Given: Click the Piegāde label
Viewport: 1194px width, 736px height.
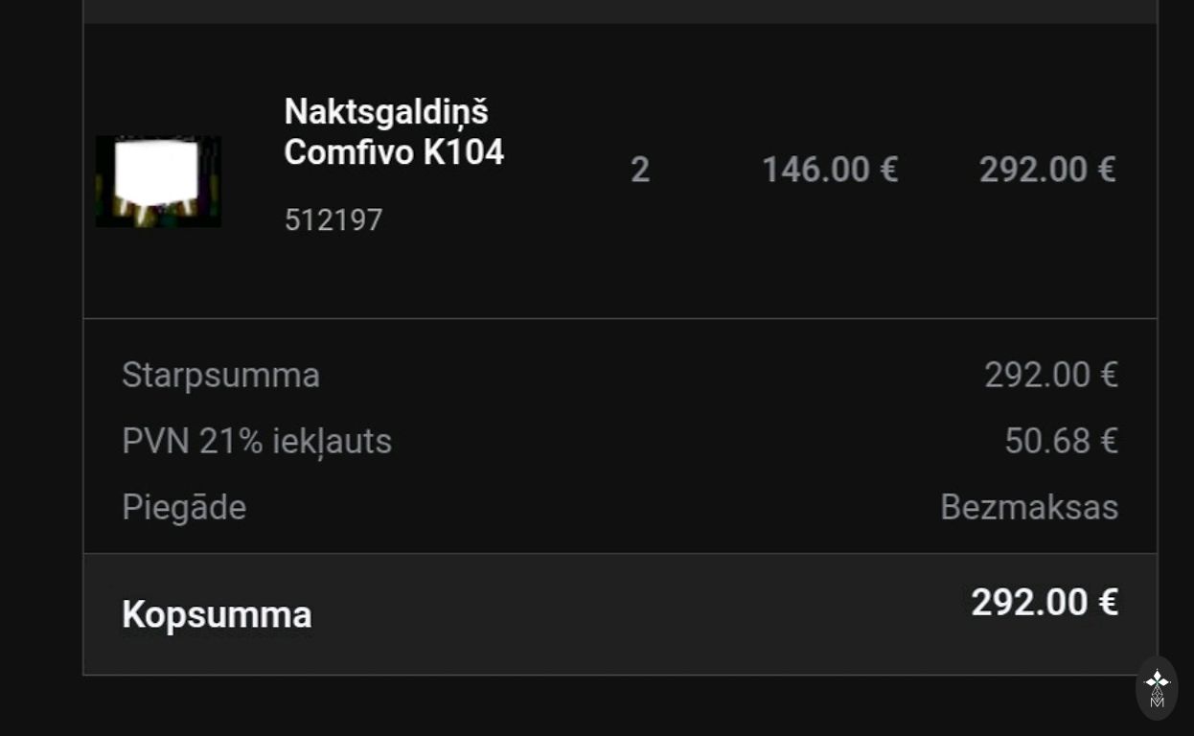Looking at the screenshot, I should click(x=184, y=507).
